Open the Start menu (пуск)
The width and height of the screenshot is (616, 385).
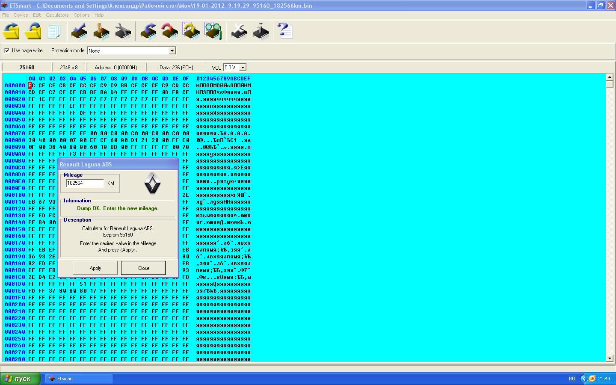coord(21,379)
